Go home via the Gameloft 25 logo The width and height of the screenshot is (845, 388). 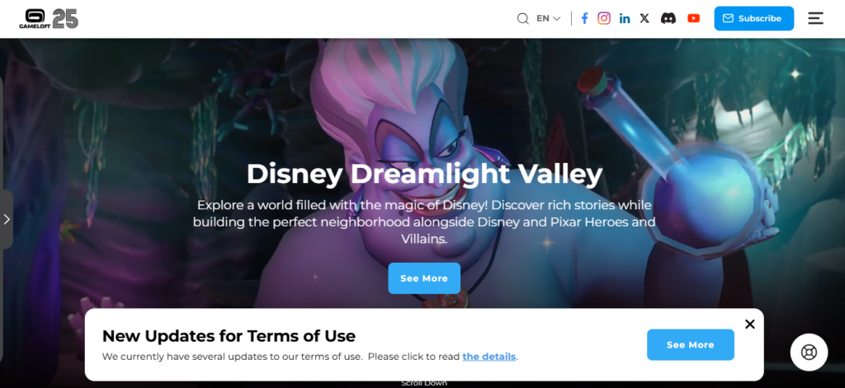pos(49,19)
